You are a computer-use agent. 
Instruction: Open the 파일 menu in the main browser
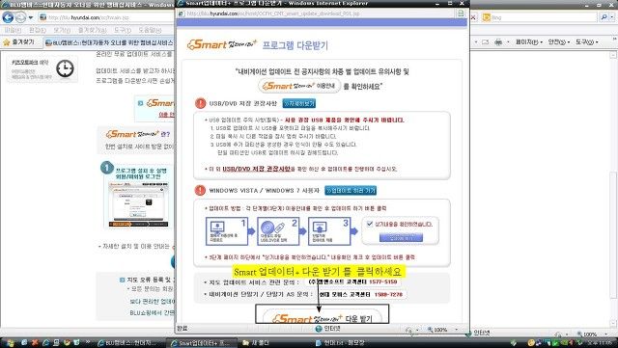point(13,30)
